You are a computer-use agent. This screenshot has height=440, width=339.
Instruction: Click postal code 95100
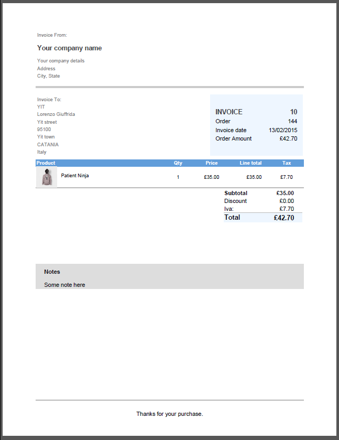click(x=43, y=130)
